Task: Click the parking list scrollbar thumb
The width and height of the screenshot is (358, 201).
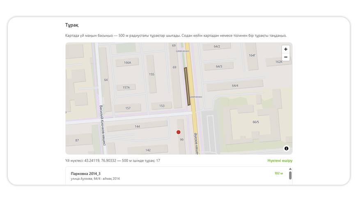Action: tap(290, 175)
